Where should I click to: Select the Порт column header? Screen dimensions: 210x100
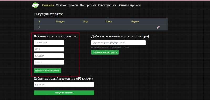click(x=86, y=21)
